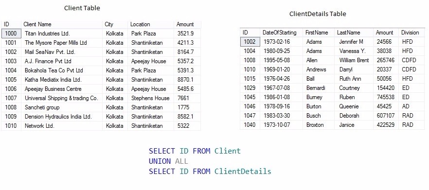Select the William Brent last name cell

coord(354,60)
